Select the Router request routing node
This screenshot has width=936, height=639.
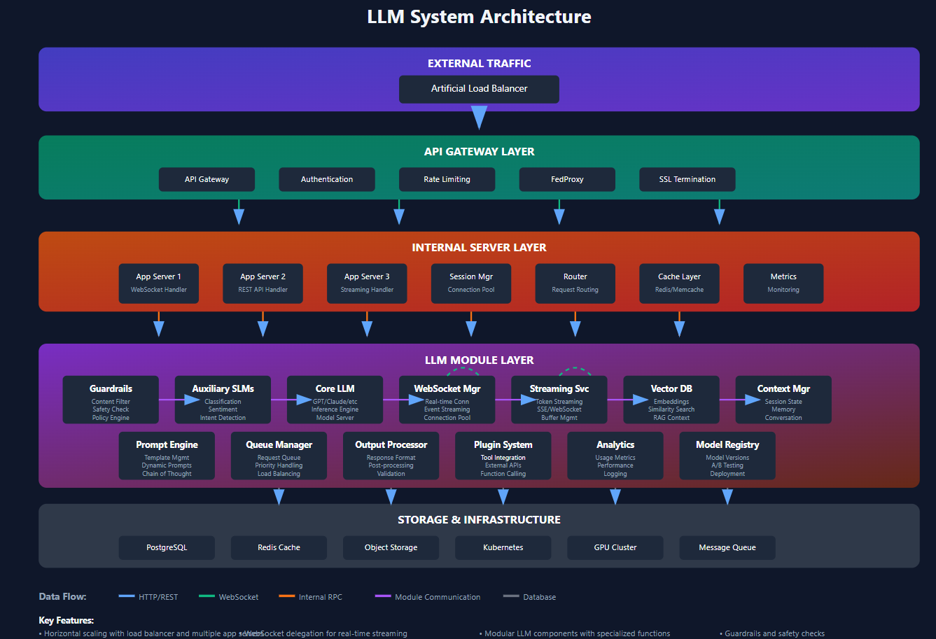coord(575,283)
